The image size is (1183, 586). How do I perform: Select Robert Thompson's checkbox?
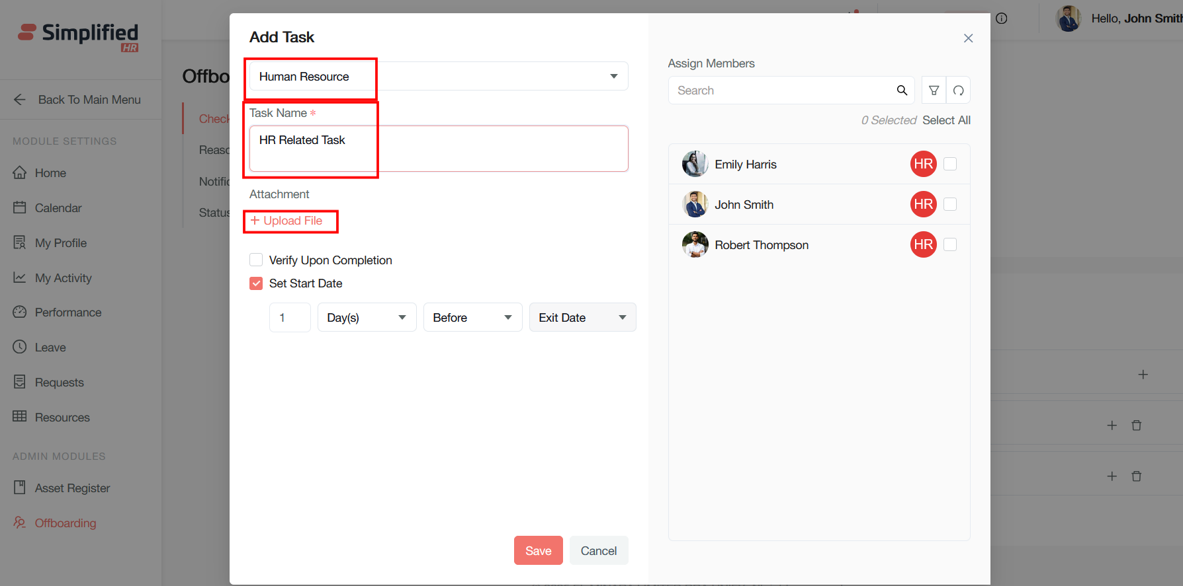click(x=950, y=244)
